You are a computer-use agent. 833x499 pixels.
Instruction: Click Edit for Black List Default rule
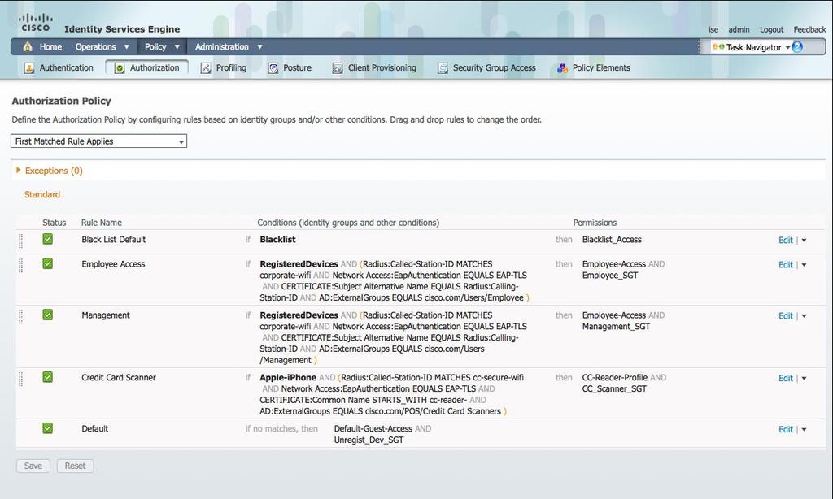tap(786, 241)
